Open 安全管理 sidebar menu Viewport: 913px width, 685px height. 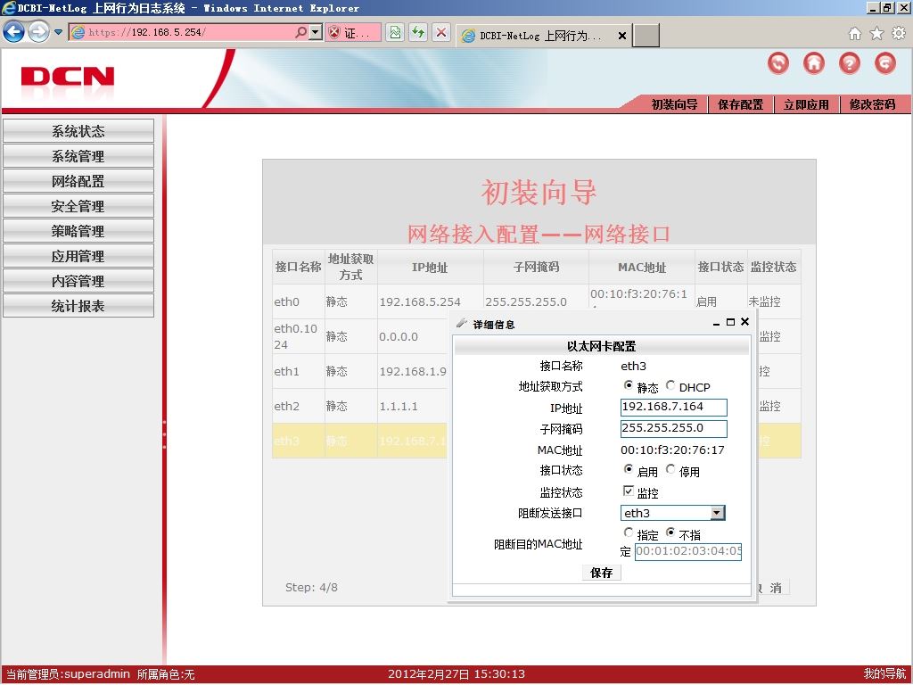tap(78, 206)
